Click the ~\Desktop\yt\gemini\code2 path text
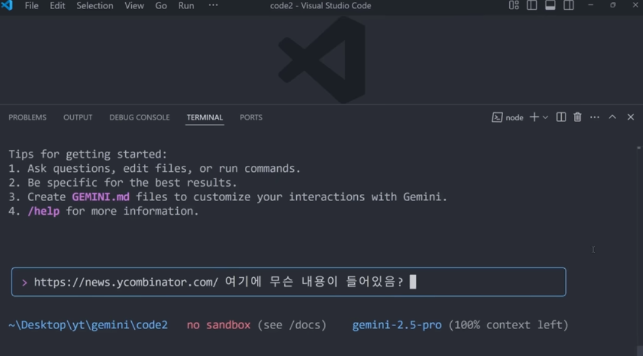 tap(88, 325)
